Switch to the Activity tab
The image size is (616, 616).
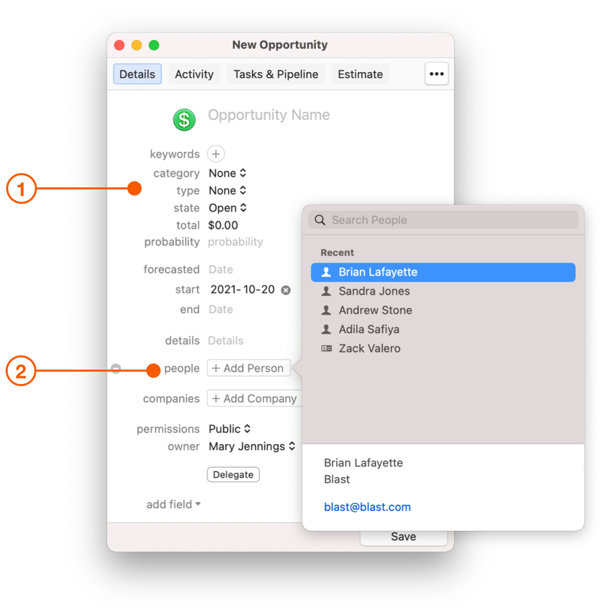(x=194, y=74)
